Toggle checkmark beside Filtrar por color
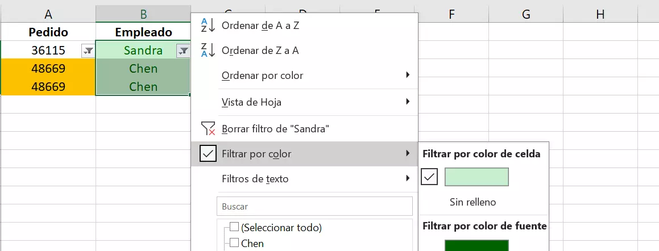 pyautogui.click(x=208, y=154)
